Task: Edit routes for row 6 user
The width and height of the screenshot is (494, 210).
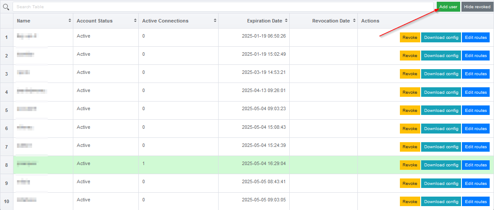Action: (x=476, y=129)
